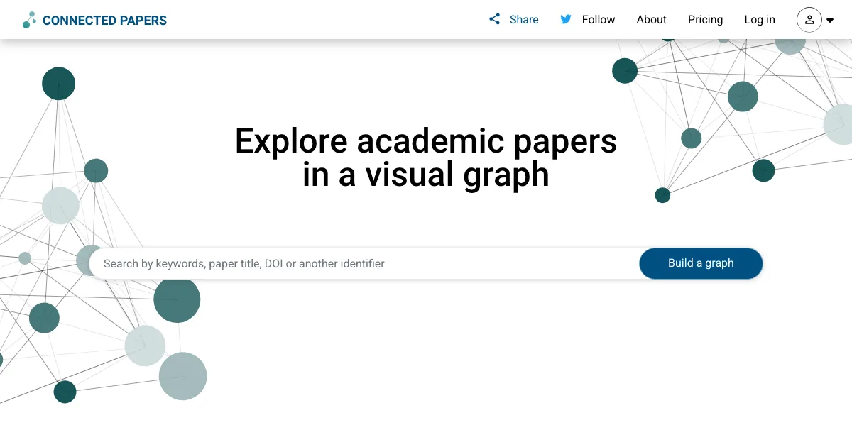Image resolution: width=852 pixels, height=447 pixels.
Task: Select the Follow label in header
Action: (x=599, y=20)
